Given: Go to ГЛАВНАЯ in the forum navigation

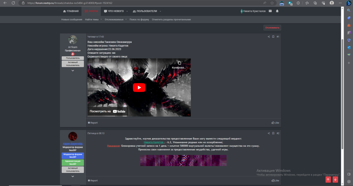Looking at the screenshot, I should click(x=71, y=11).
